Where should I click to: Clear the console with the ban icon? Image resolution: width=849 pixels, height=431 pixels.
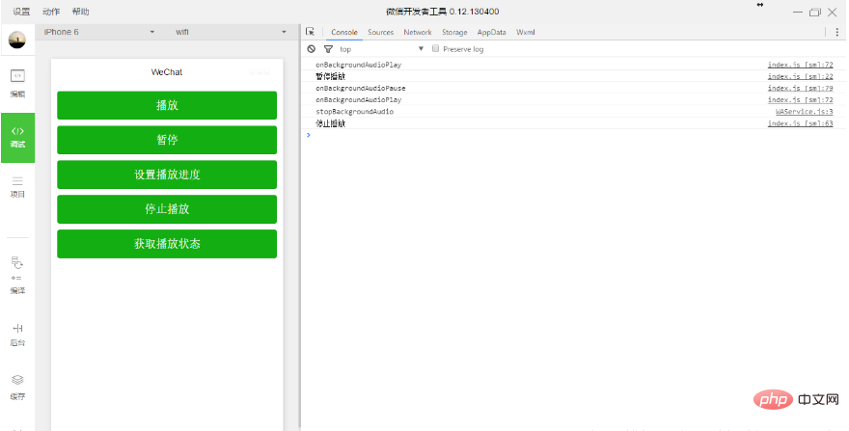(312, 49)
